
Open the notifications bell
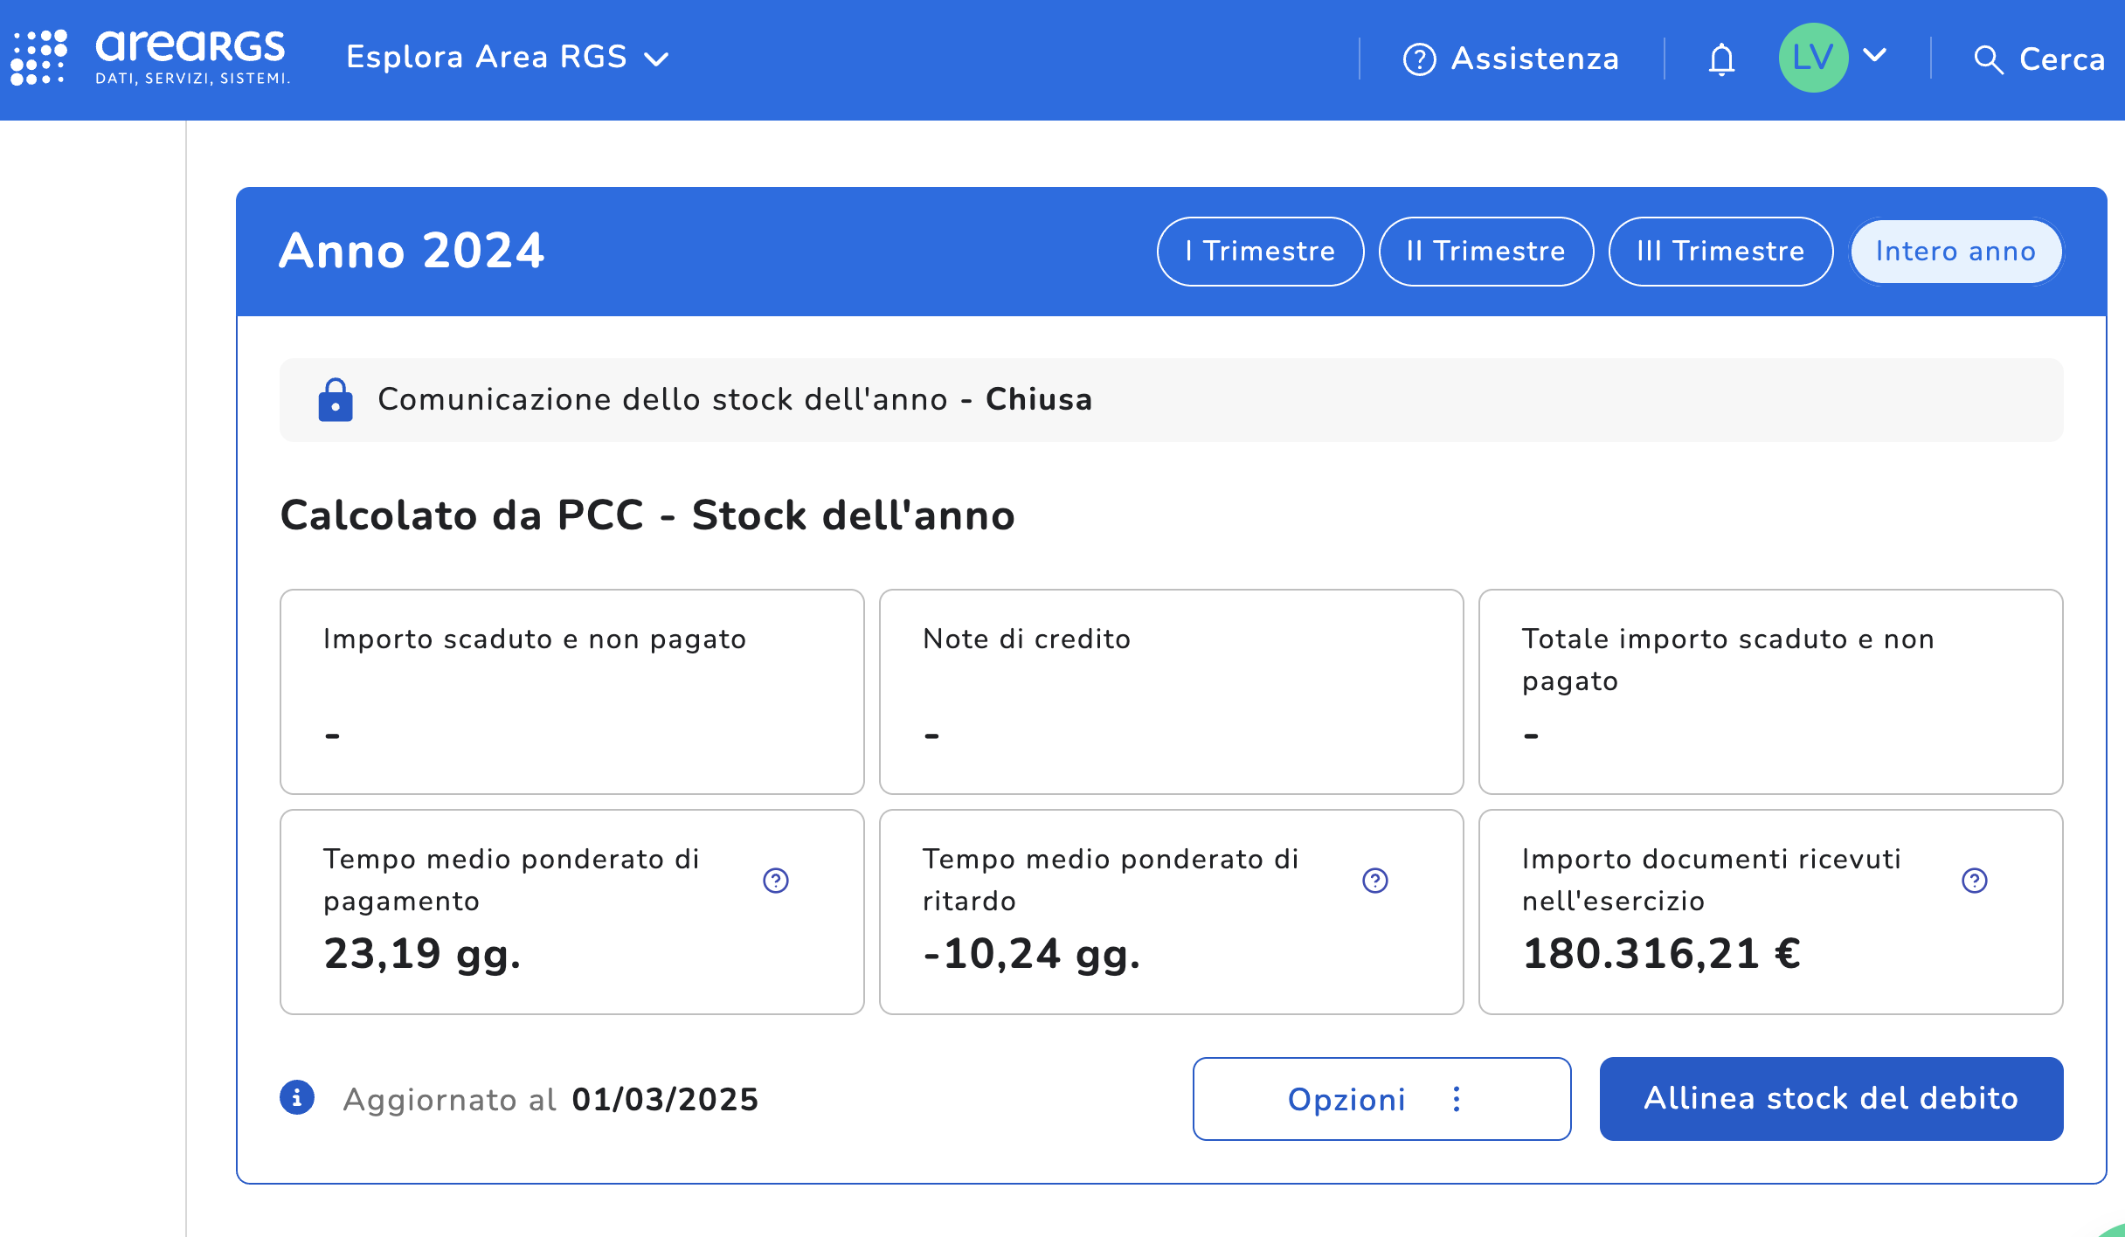tap(1721, 59)
